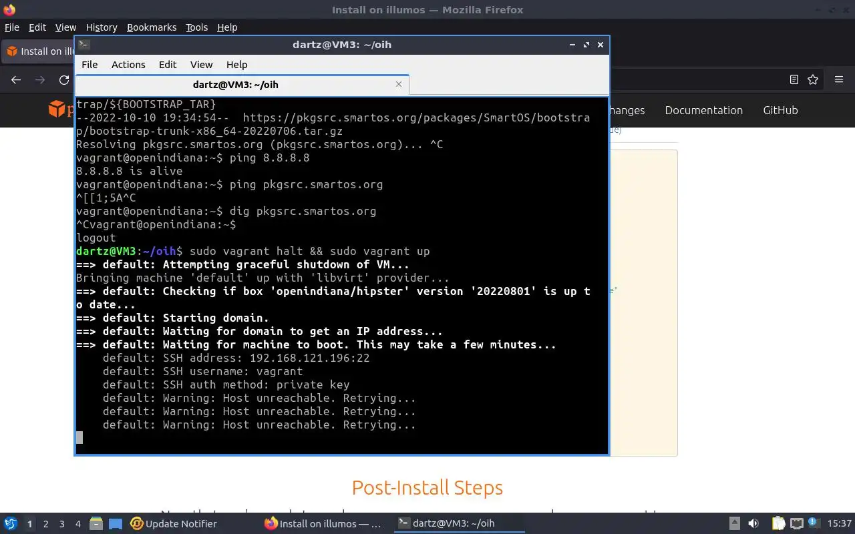This screenshot has width=855, height=534.
Task: Open the volume speaker tray icon
Action: coord(753,524)
